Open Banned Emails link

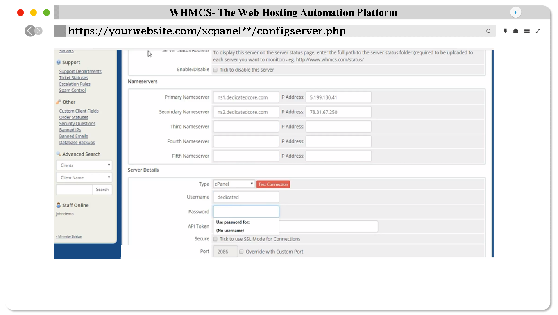[x=74, y=136]
